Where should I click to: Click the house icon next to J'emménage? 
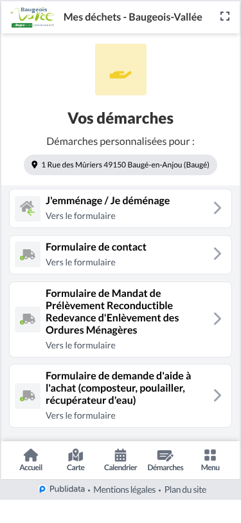[28, 209]
